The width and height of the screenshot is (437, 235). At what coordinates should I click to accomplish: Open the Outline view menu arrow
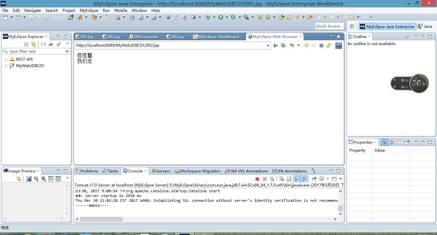[x=416, y=36]
